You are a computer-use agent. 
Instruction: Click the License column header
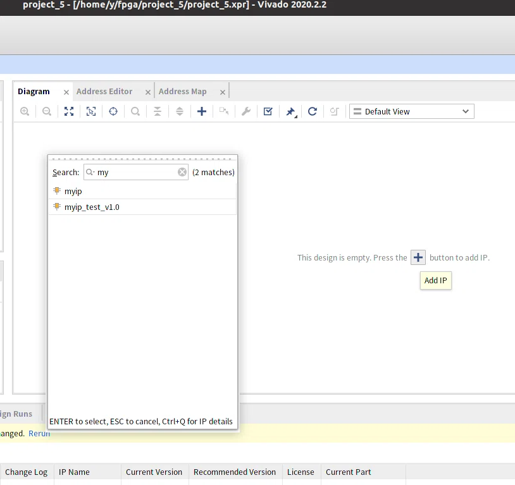[301, 472]
